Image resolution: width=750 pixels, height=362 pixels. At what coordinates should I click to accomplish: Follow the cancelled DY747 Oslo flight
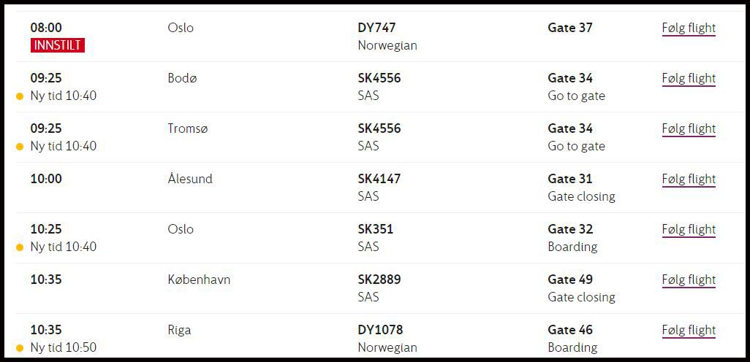[x=689, y=28]
